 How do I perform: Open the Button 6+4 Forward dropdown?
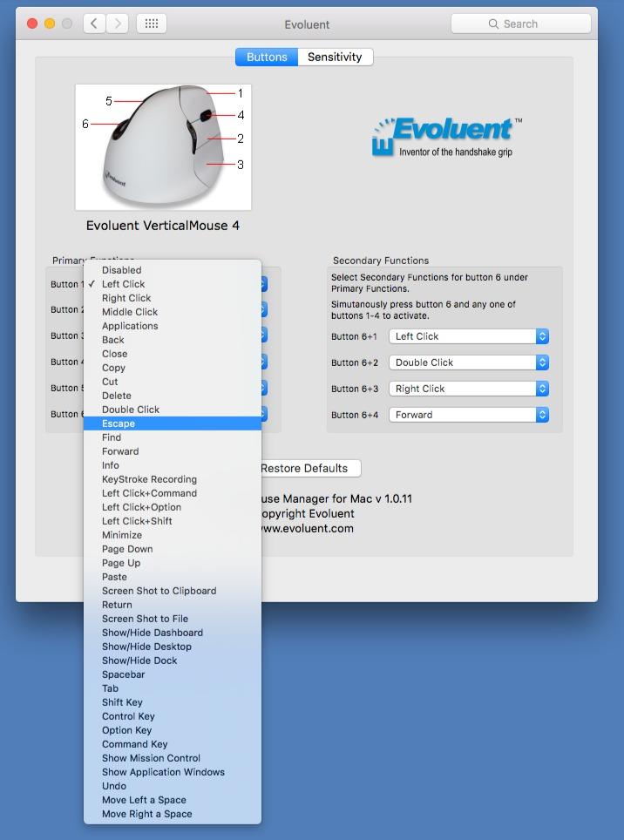tap(469, 415)
